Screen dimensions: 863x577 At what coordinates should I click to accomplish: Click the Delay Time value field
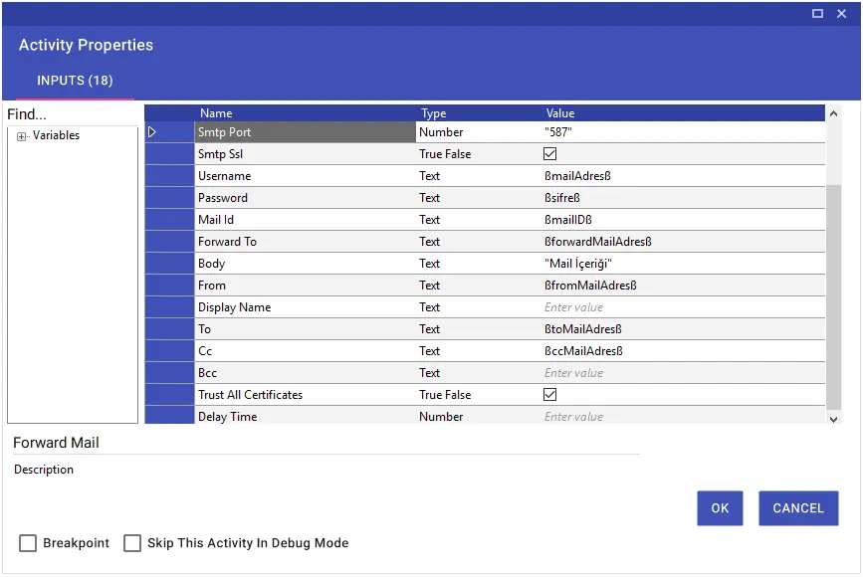point(683,416)
